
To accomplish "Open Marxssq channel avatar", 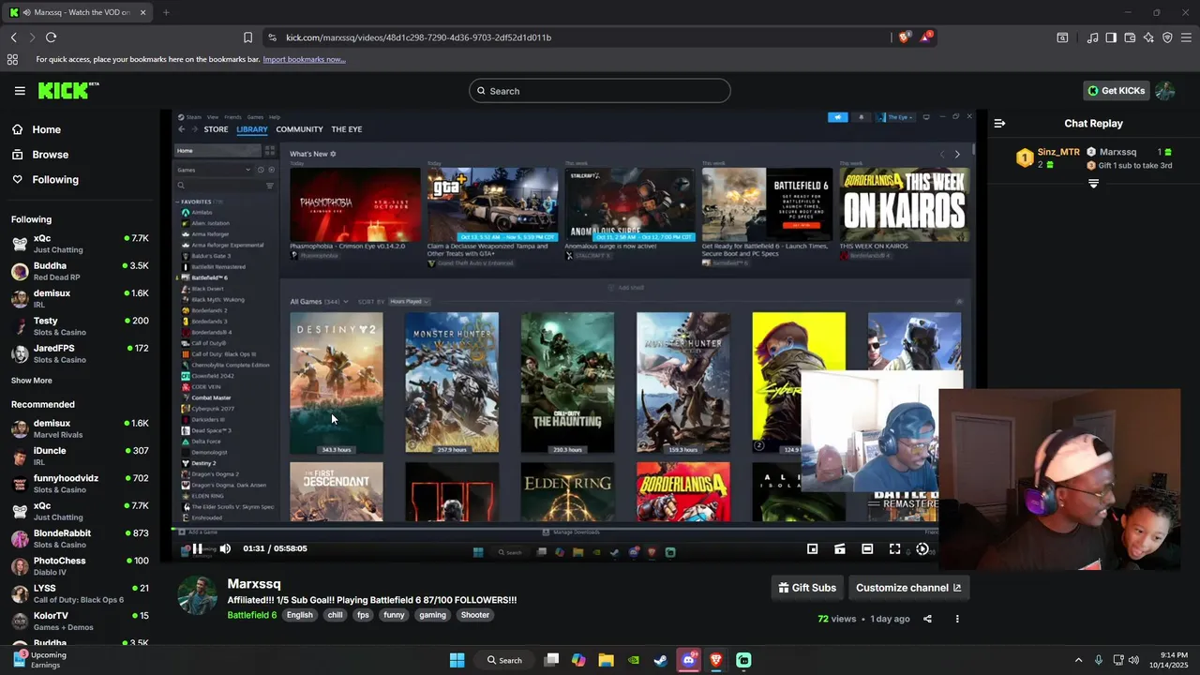I will point(198,596).
